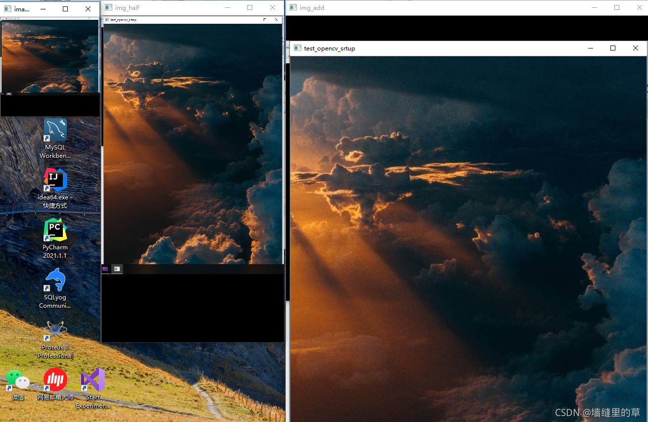Click the "img_half" window title text
This screenshot has width=648, height=422.
pos(127,8)
